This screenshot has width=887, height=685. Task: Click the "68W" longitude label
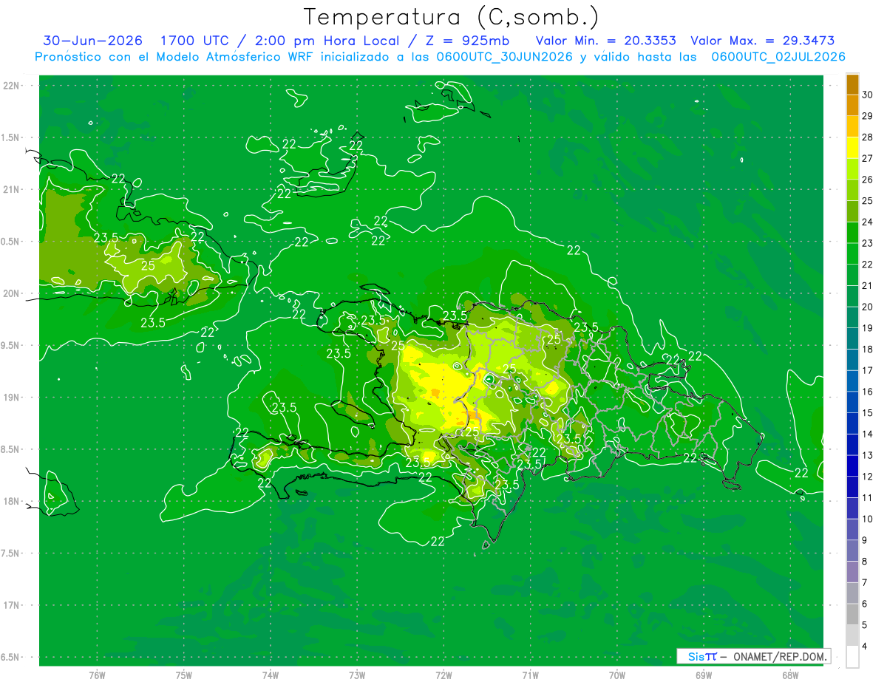tap(790, 675)
